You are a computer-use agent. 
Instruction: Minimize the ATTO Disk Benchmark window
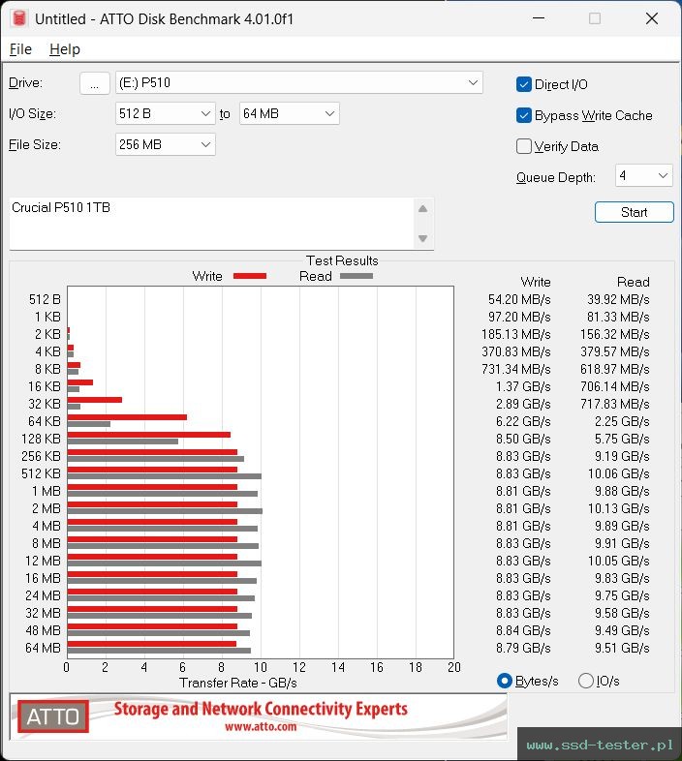(x=539, y=18)
